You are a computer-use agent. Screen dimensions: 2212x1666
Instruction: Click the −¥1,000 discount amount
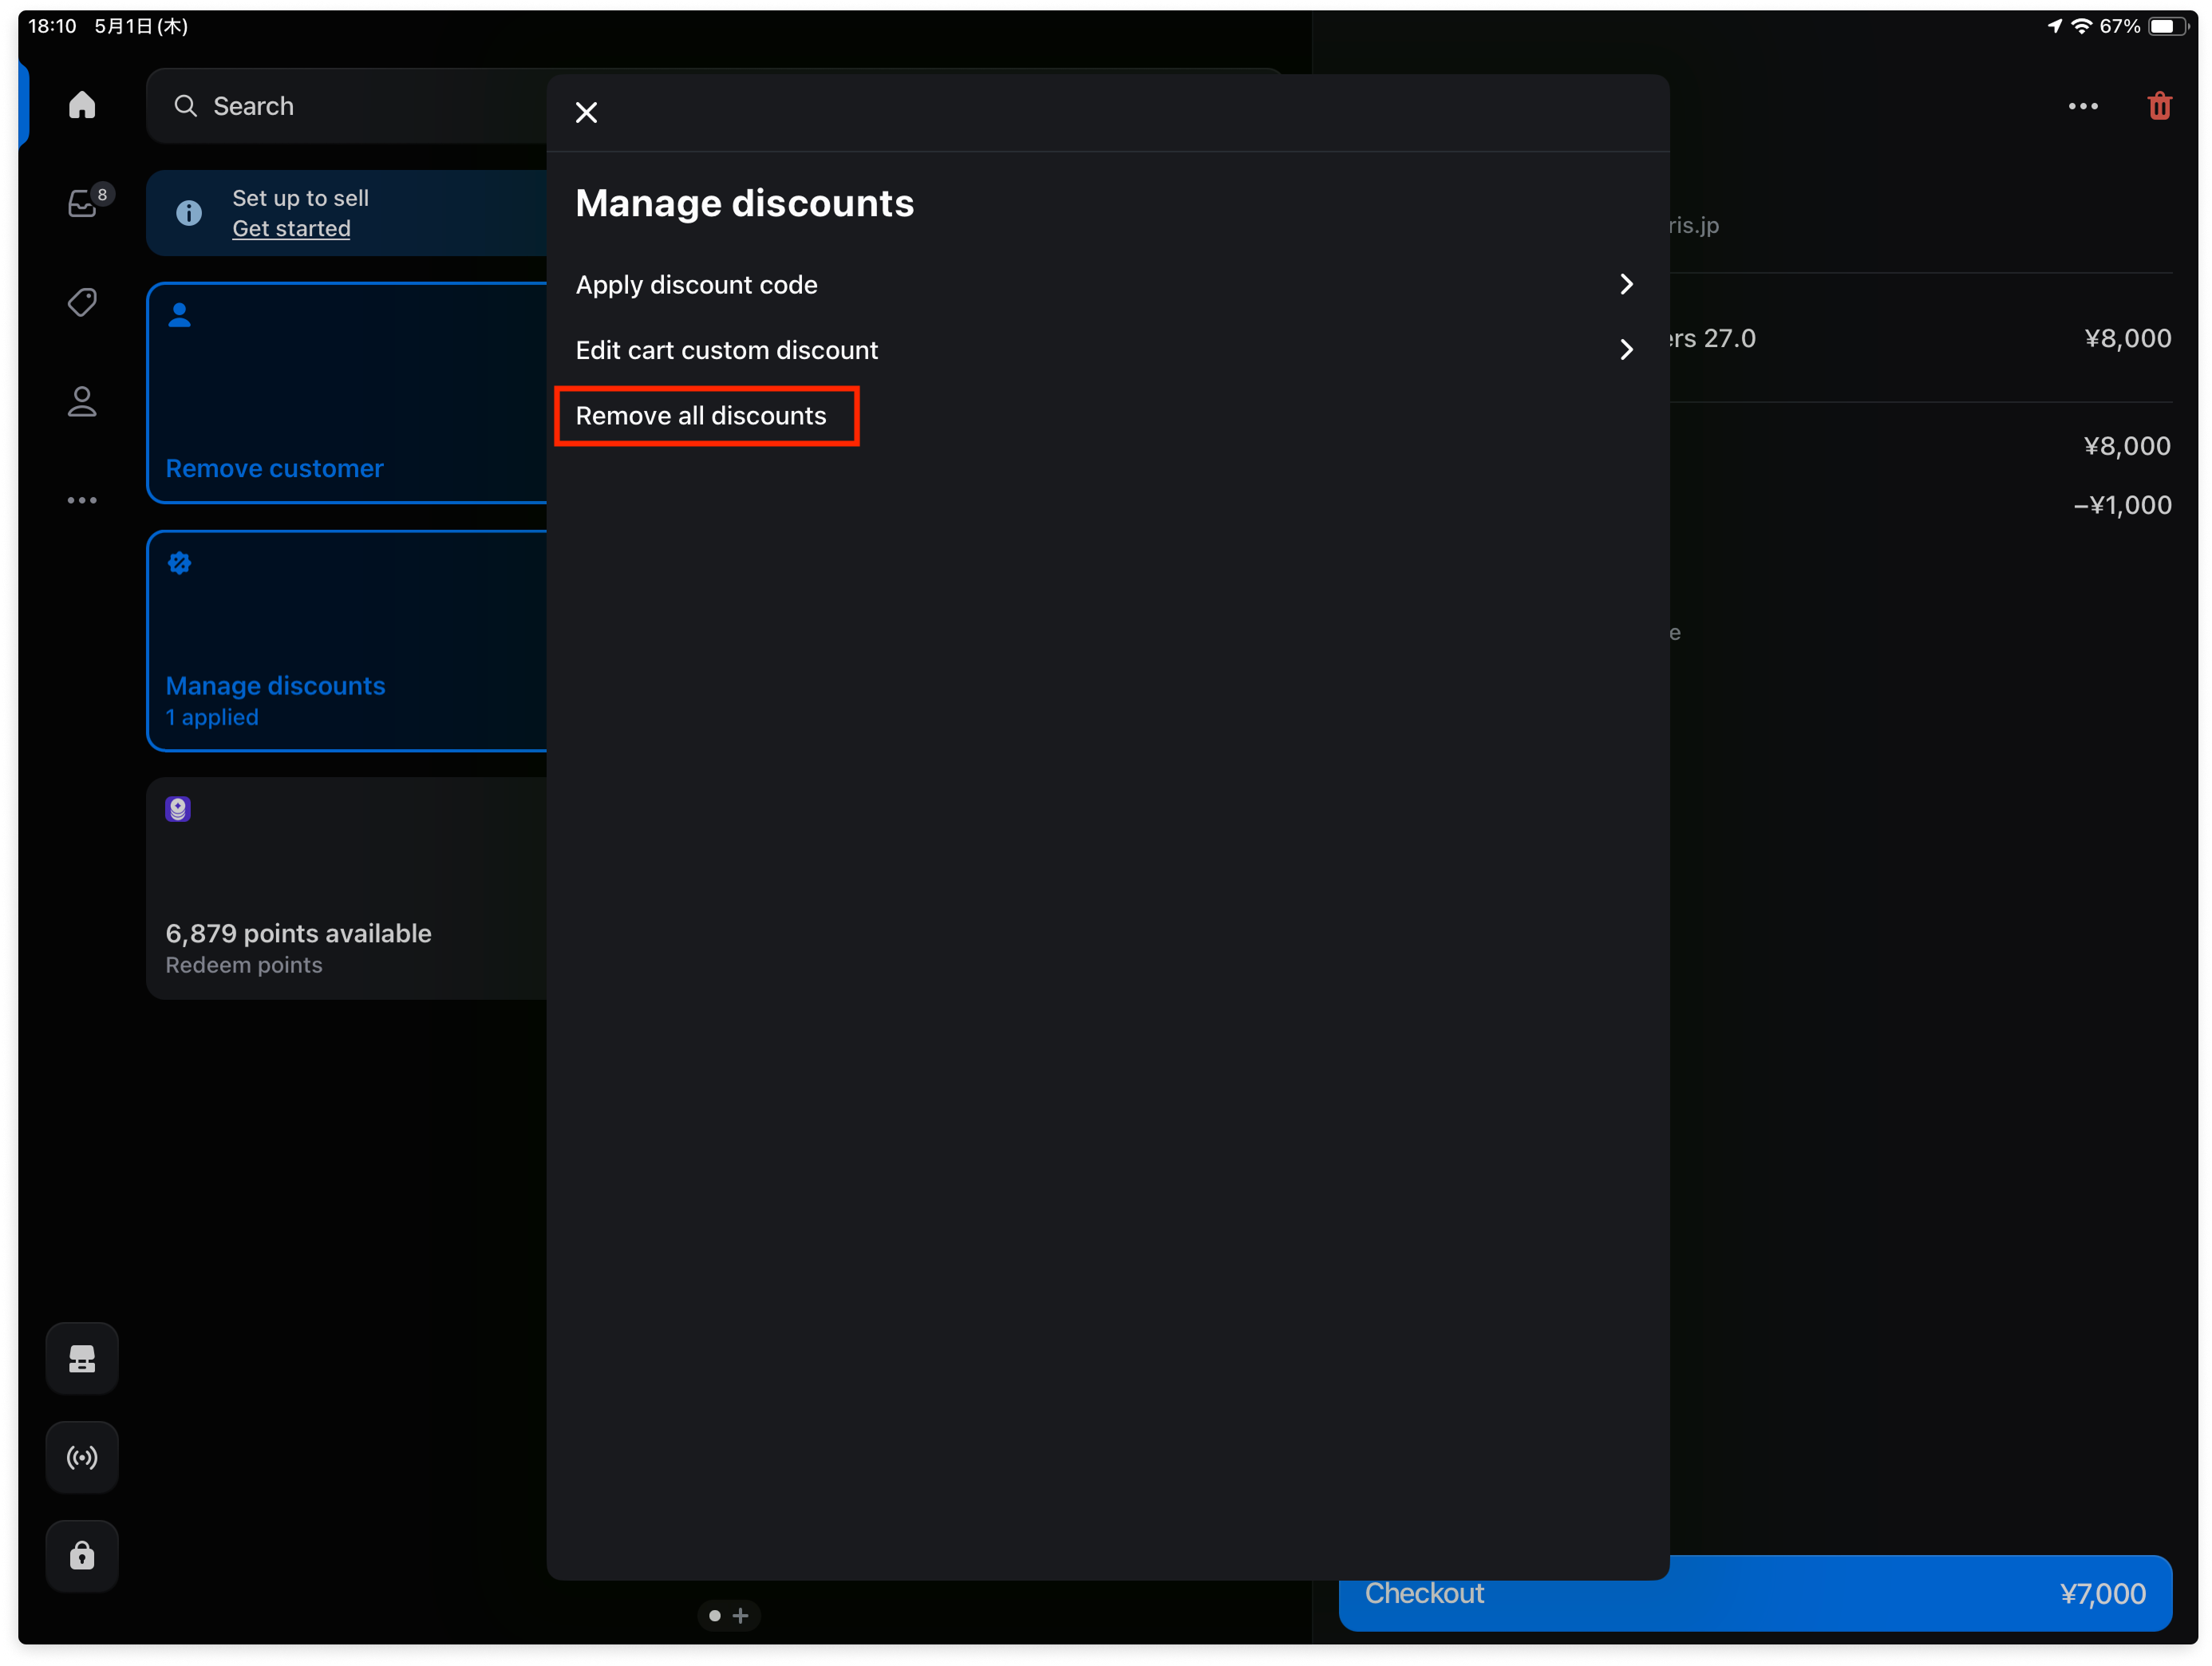pyautogui.click(x=2122, y=505)
